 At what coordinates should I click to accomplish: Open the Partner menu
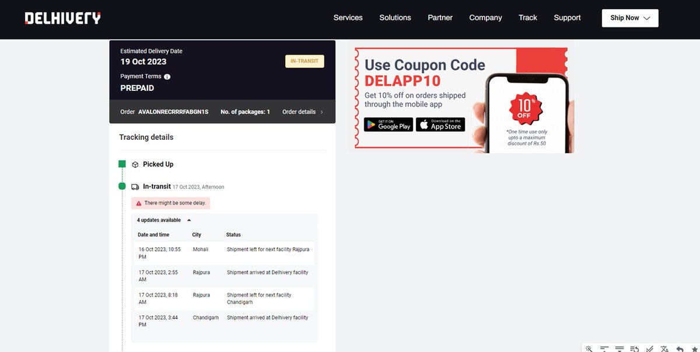440,17
